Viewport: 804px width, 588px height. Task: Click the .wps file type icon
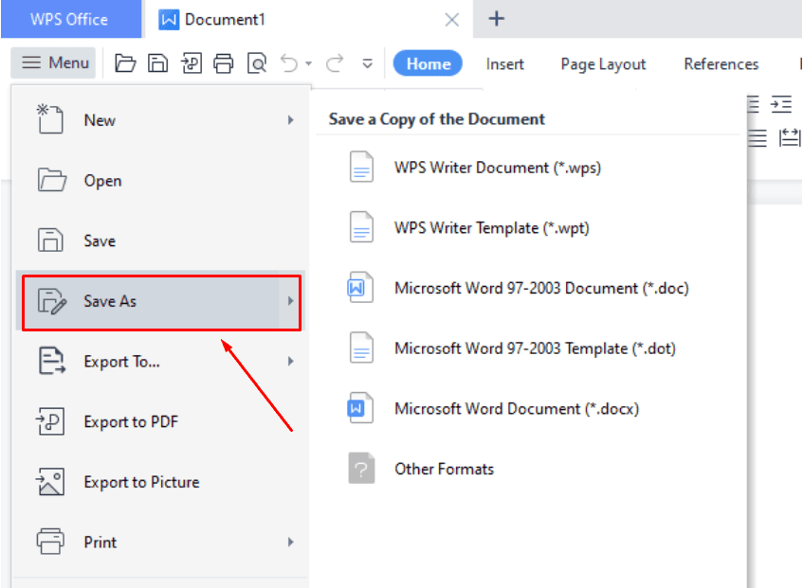pyautogui.click(x=361, y=167)
